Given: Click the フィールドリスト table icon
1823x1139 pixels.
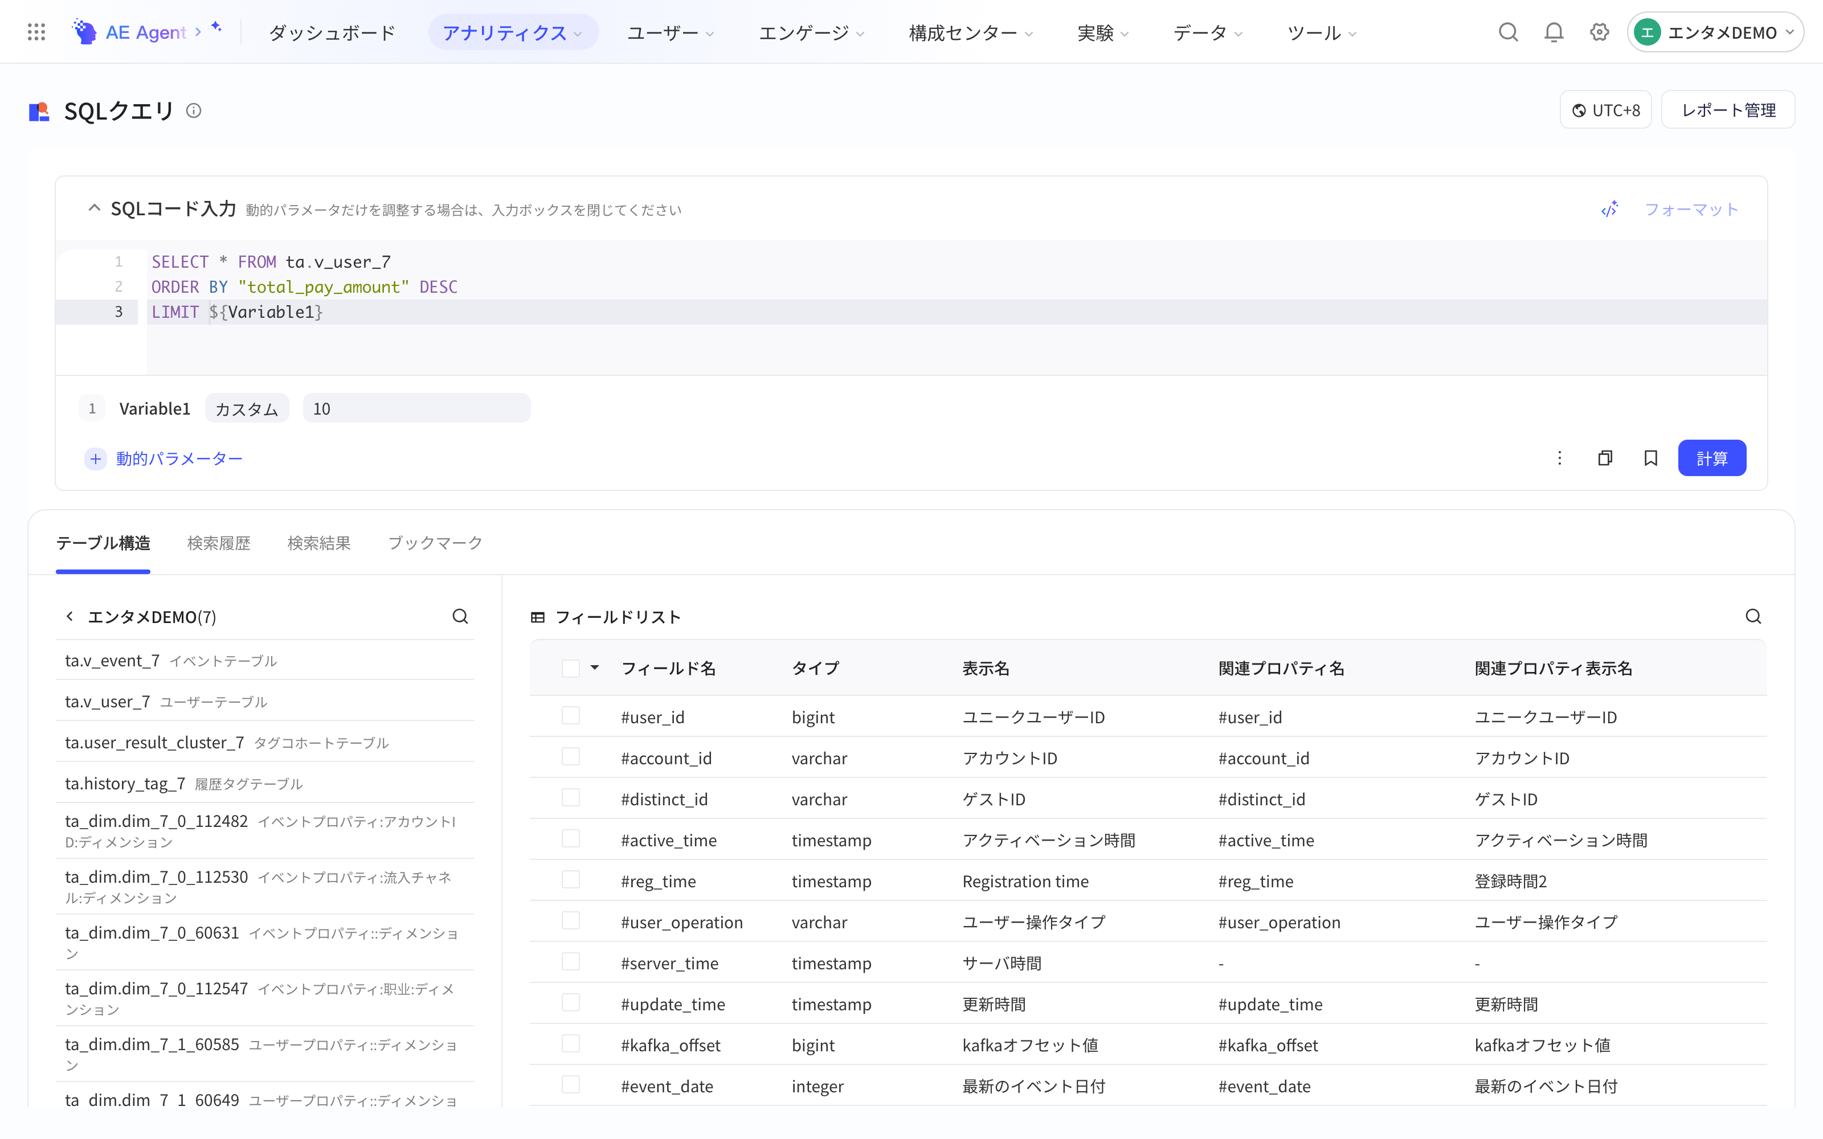Looking at the screenshot, I should click(537, 617).
